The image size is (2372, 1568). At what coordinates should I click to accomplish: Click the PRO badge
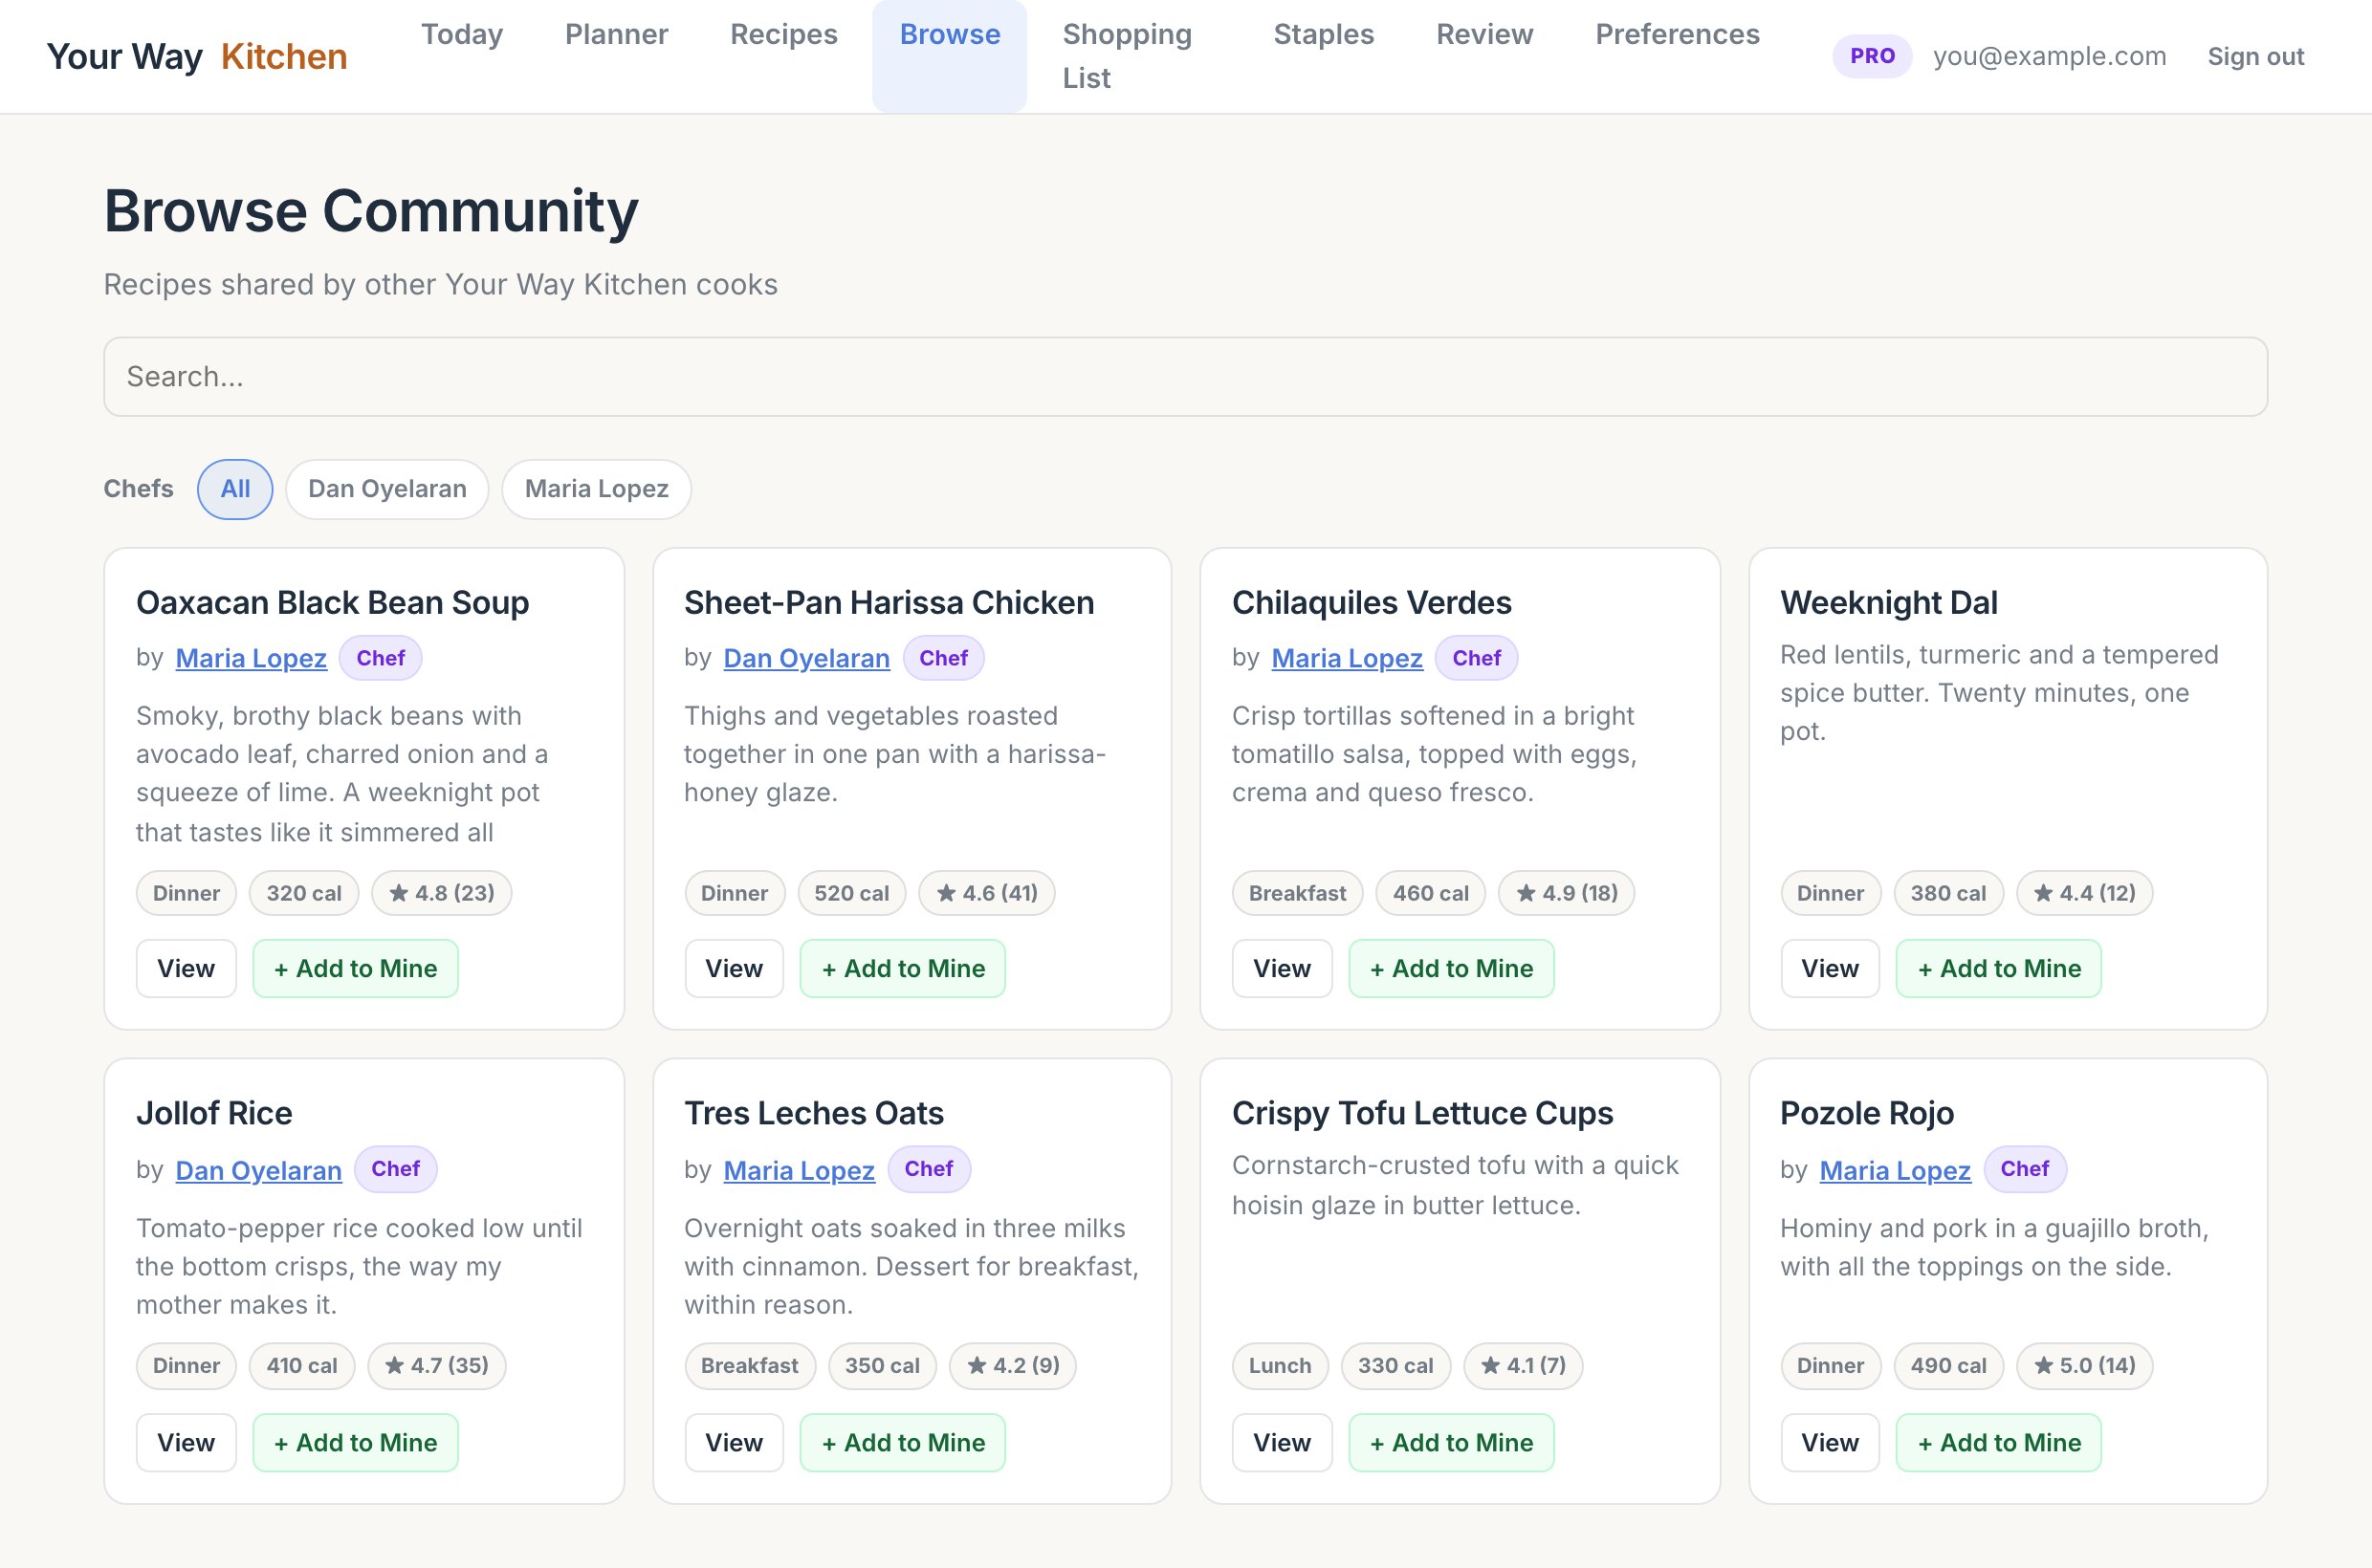click(x=1872, y=56)
